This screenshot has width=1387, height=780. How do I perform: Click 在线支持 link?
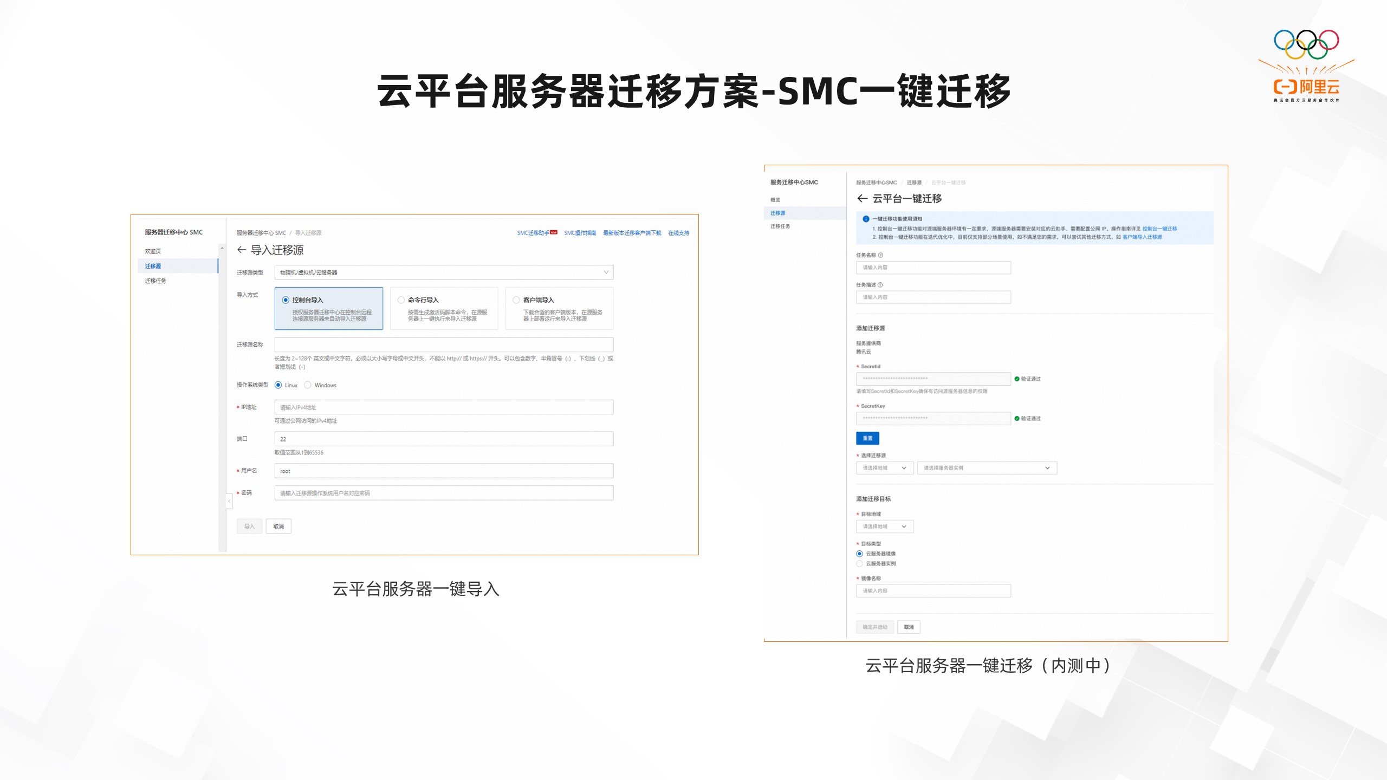(x=679, y=233)
